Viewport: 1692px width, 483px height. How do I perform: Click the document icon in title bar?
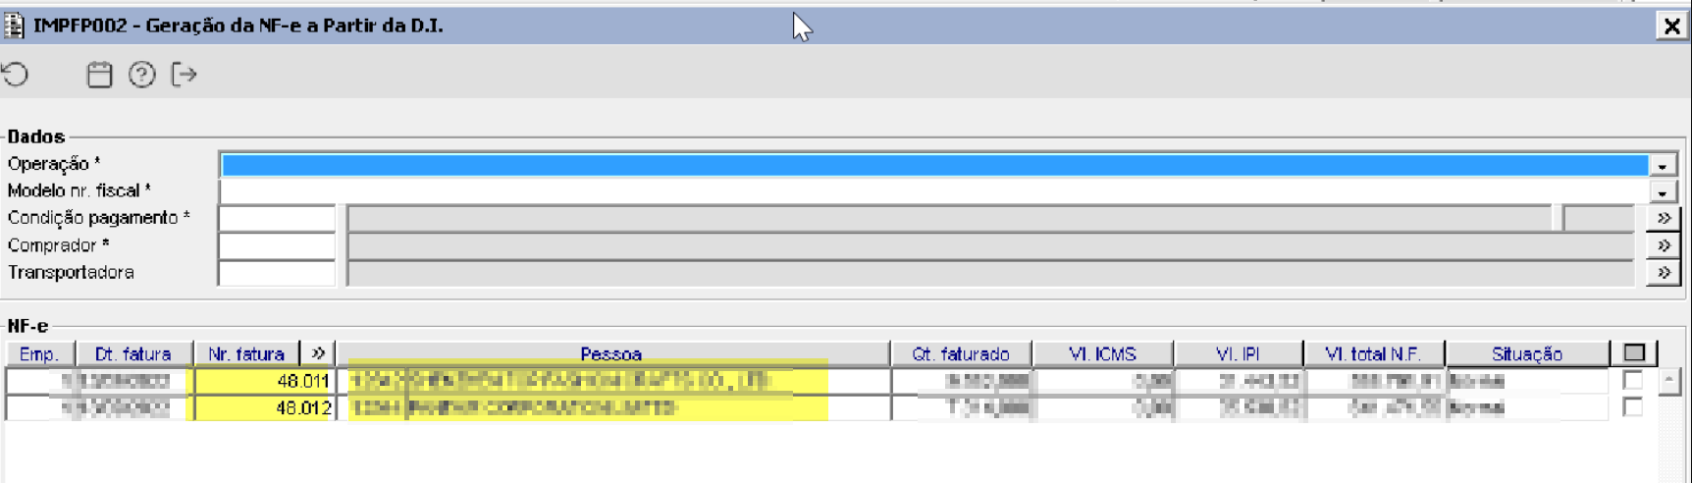14,26
